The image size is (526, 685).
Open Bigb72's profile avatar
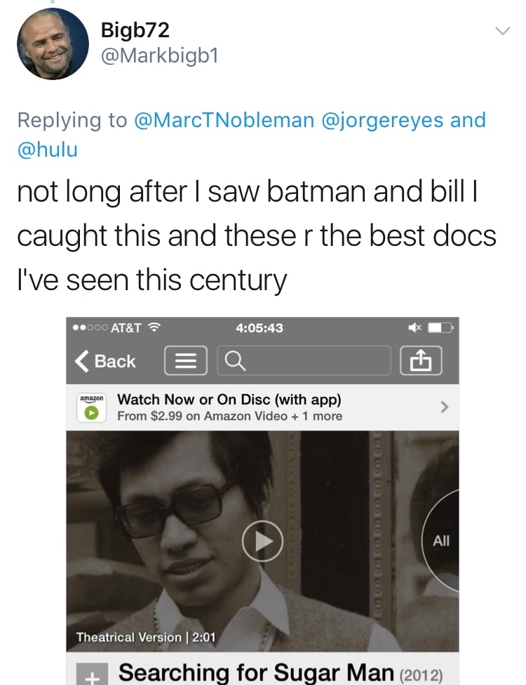click(x=53, y=44)
